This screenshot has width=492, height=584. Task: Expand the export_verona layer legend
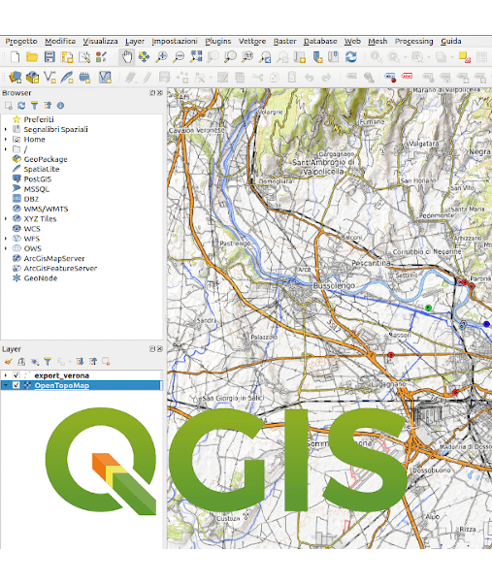tap(6, 375)
